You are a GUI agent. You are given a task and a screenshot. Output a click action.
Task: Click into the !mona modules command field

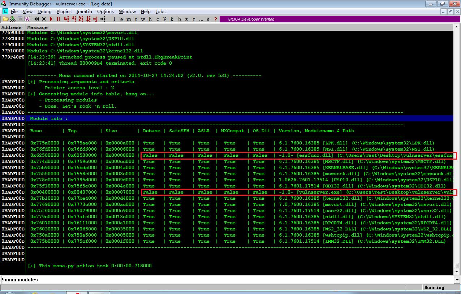pos(227,280)
